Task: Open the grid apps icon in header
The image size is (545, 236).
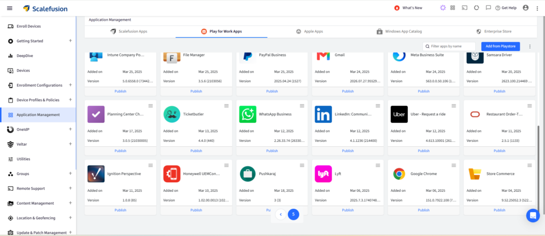Action: click(452, 7)
